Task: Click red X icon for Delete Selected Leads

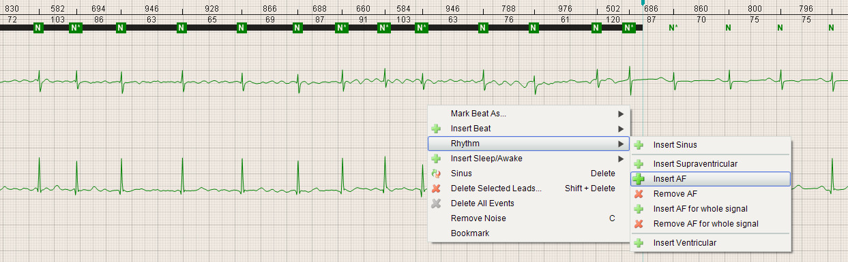Action: (x=436, y=189)
